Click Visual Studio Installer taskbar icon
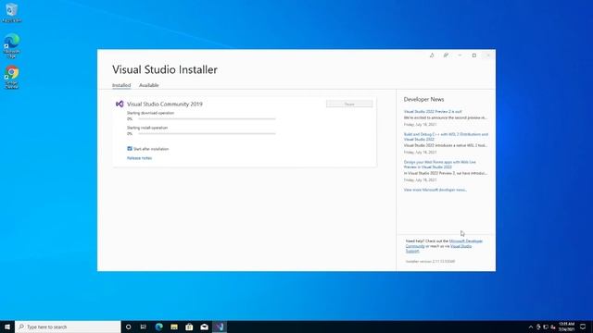The width and height of the screenshot is (593, 333). click(220, 327)
